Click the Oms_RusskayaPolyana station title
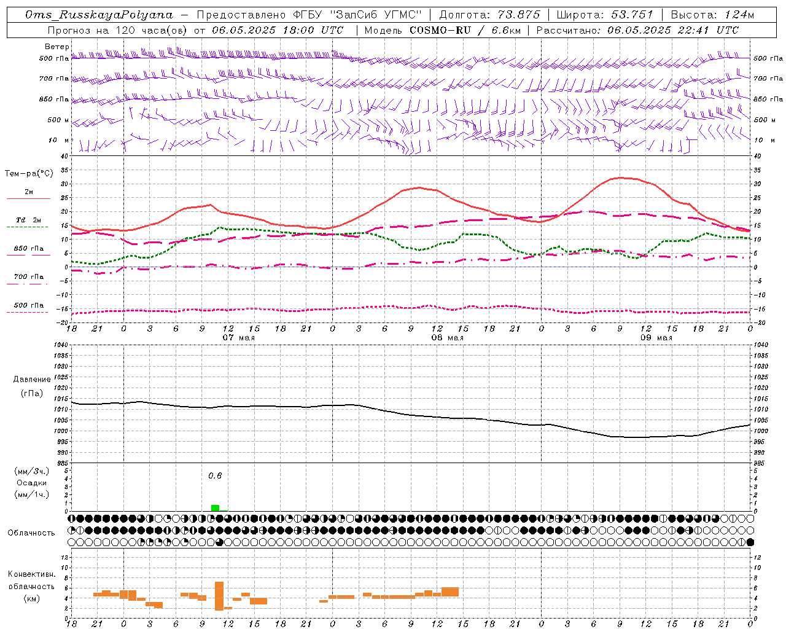 (x=99, y=15)
